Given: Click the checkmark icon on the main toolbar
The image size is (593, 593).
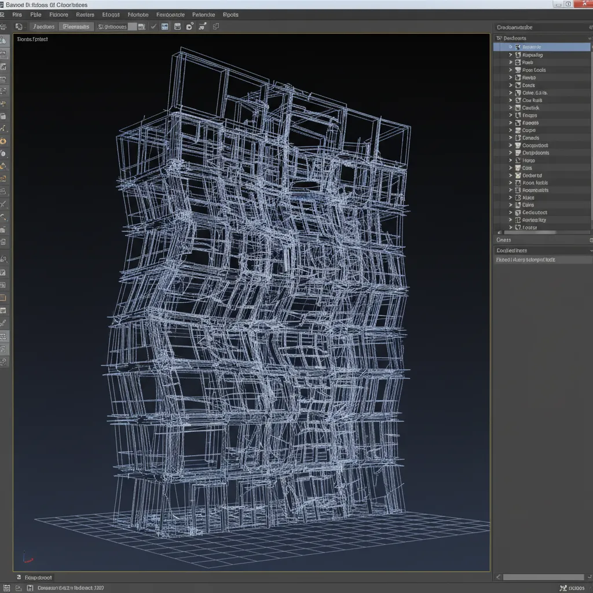Looking at the screenshot, I should point(155,26).
